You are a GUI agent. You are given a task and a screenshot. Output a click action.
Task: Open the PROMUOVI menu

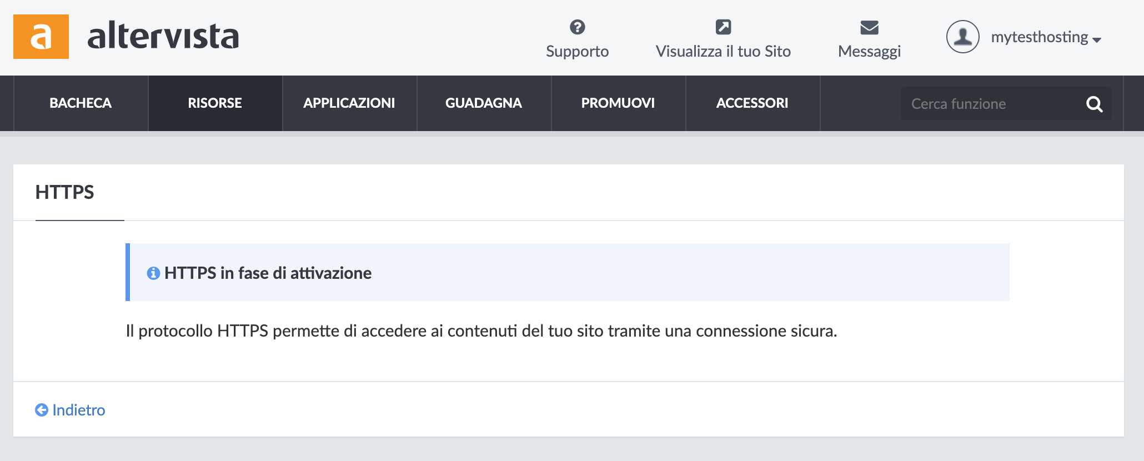pyautogui.click(x=618, y=103)
